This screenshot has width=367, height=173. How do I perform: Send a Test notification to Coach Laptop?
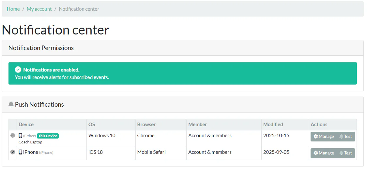pyautogui.click(x=346, y=136)
